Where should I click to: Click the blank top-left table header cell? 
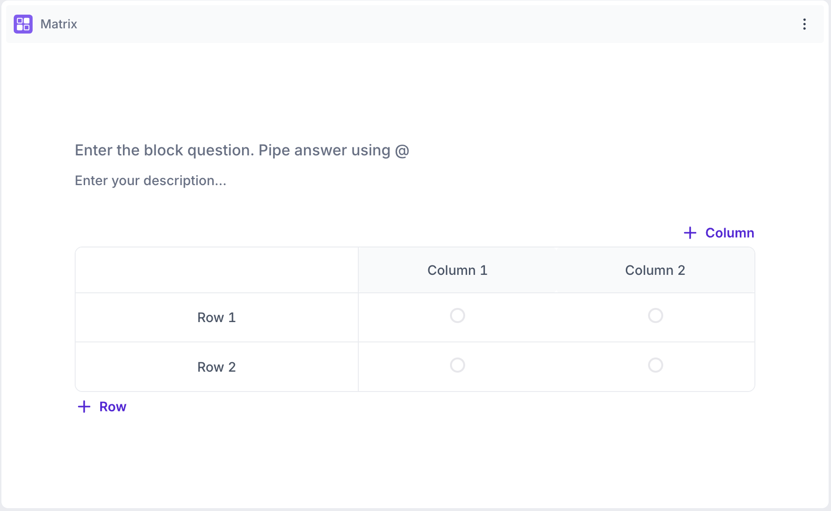(216, 270)
